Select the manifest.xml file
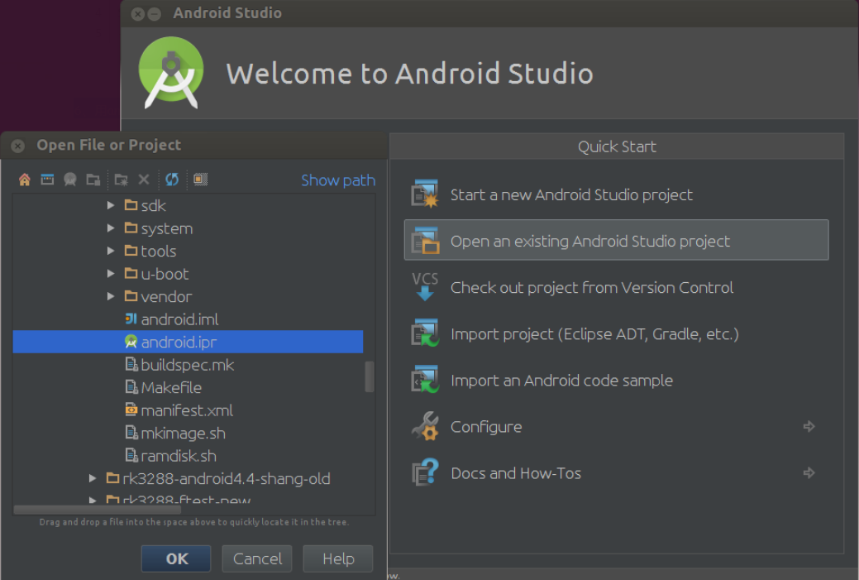 tap(187, 410)
